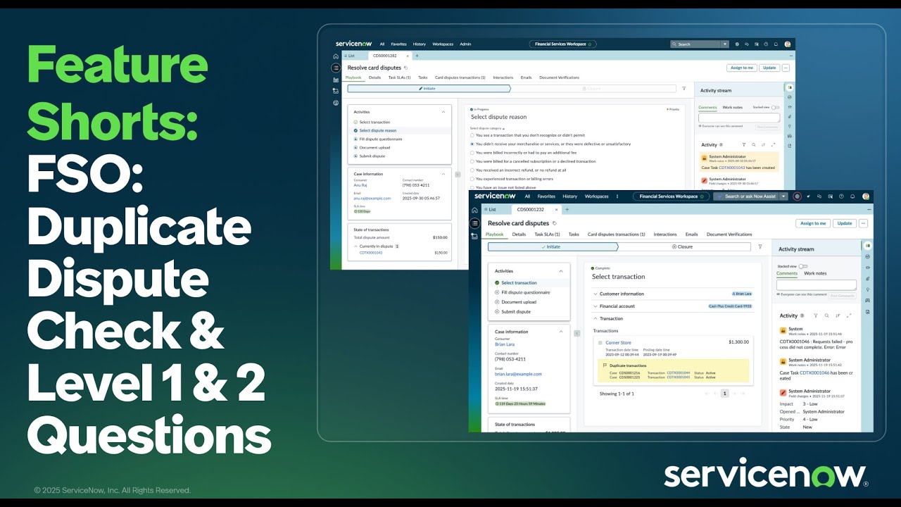Select 'You received an incorrect refund' option
The image size is (901, 507).
472,170
